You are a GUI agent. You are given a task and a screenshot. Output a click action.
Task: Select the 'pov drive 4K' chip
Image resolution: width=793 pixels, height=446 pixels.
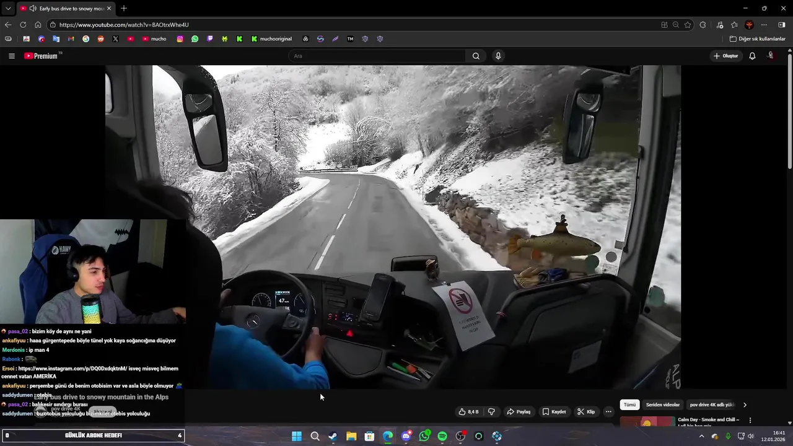pyautogui.click(x=711, y=404)
